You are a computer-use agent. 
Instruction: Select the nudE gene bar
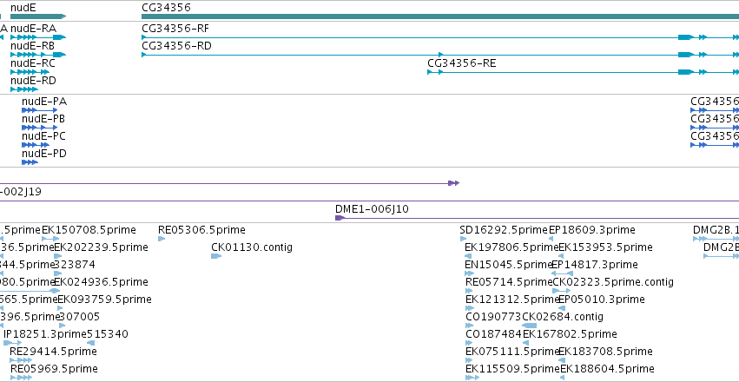38,16
